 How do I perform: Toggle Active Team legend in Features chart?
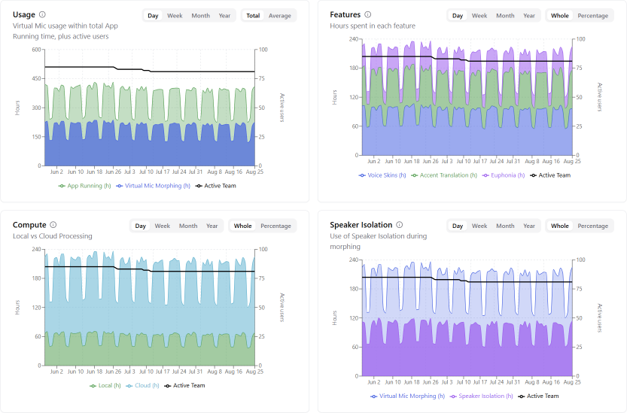[550, 175]
